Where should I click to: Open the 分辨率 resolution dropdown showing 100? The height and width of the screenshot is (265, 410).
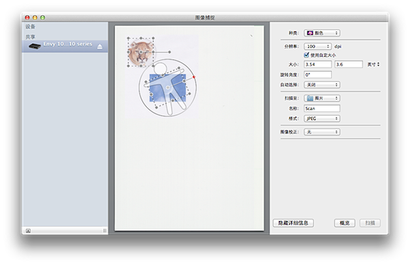point(318,46)
